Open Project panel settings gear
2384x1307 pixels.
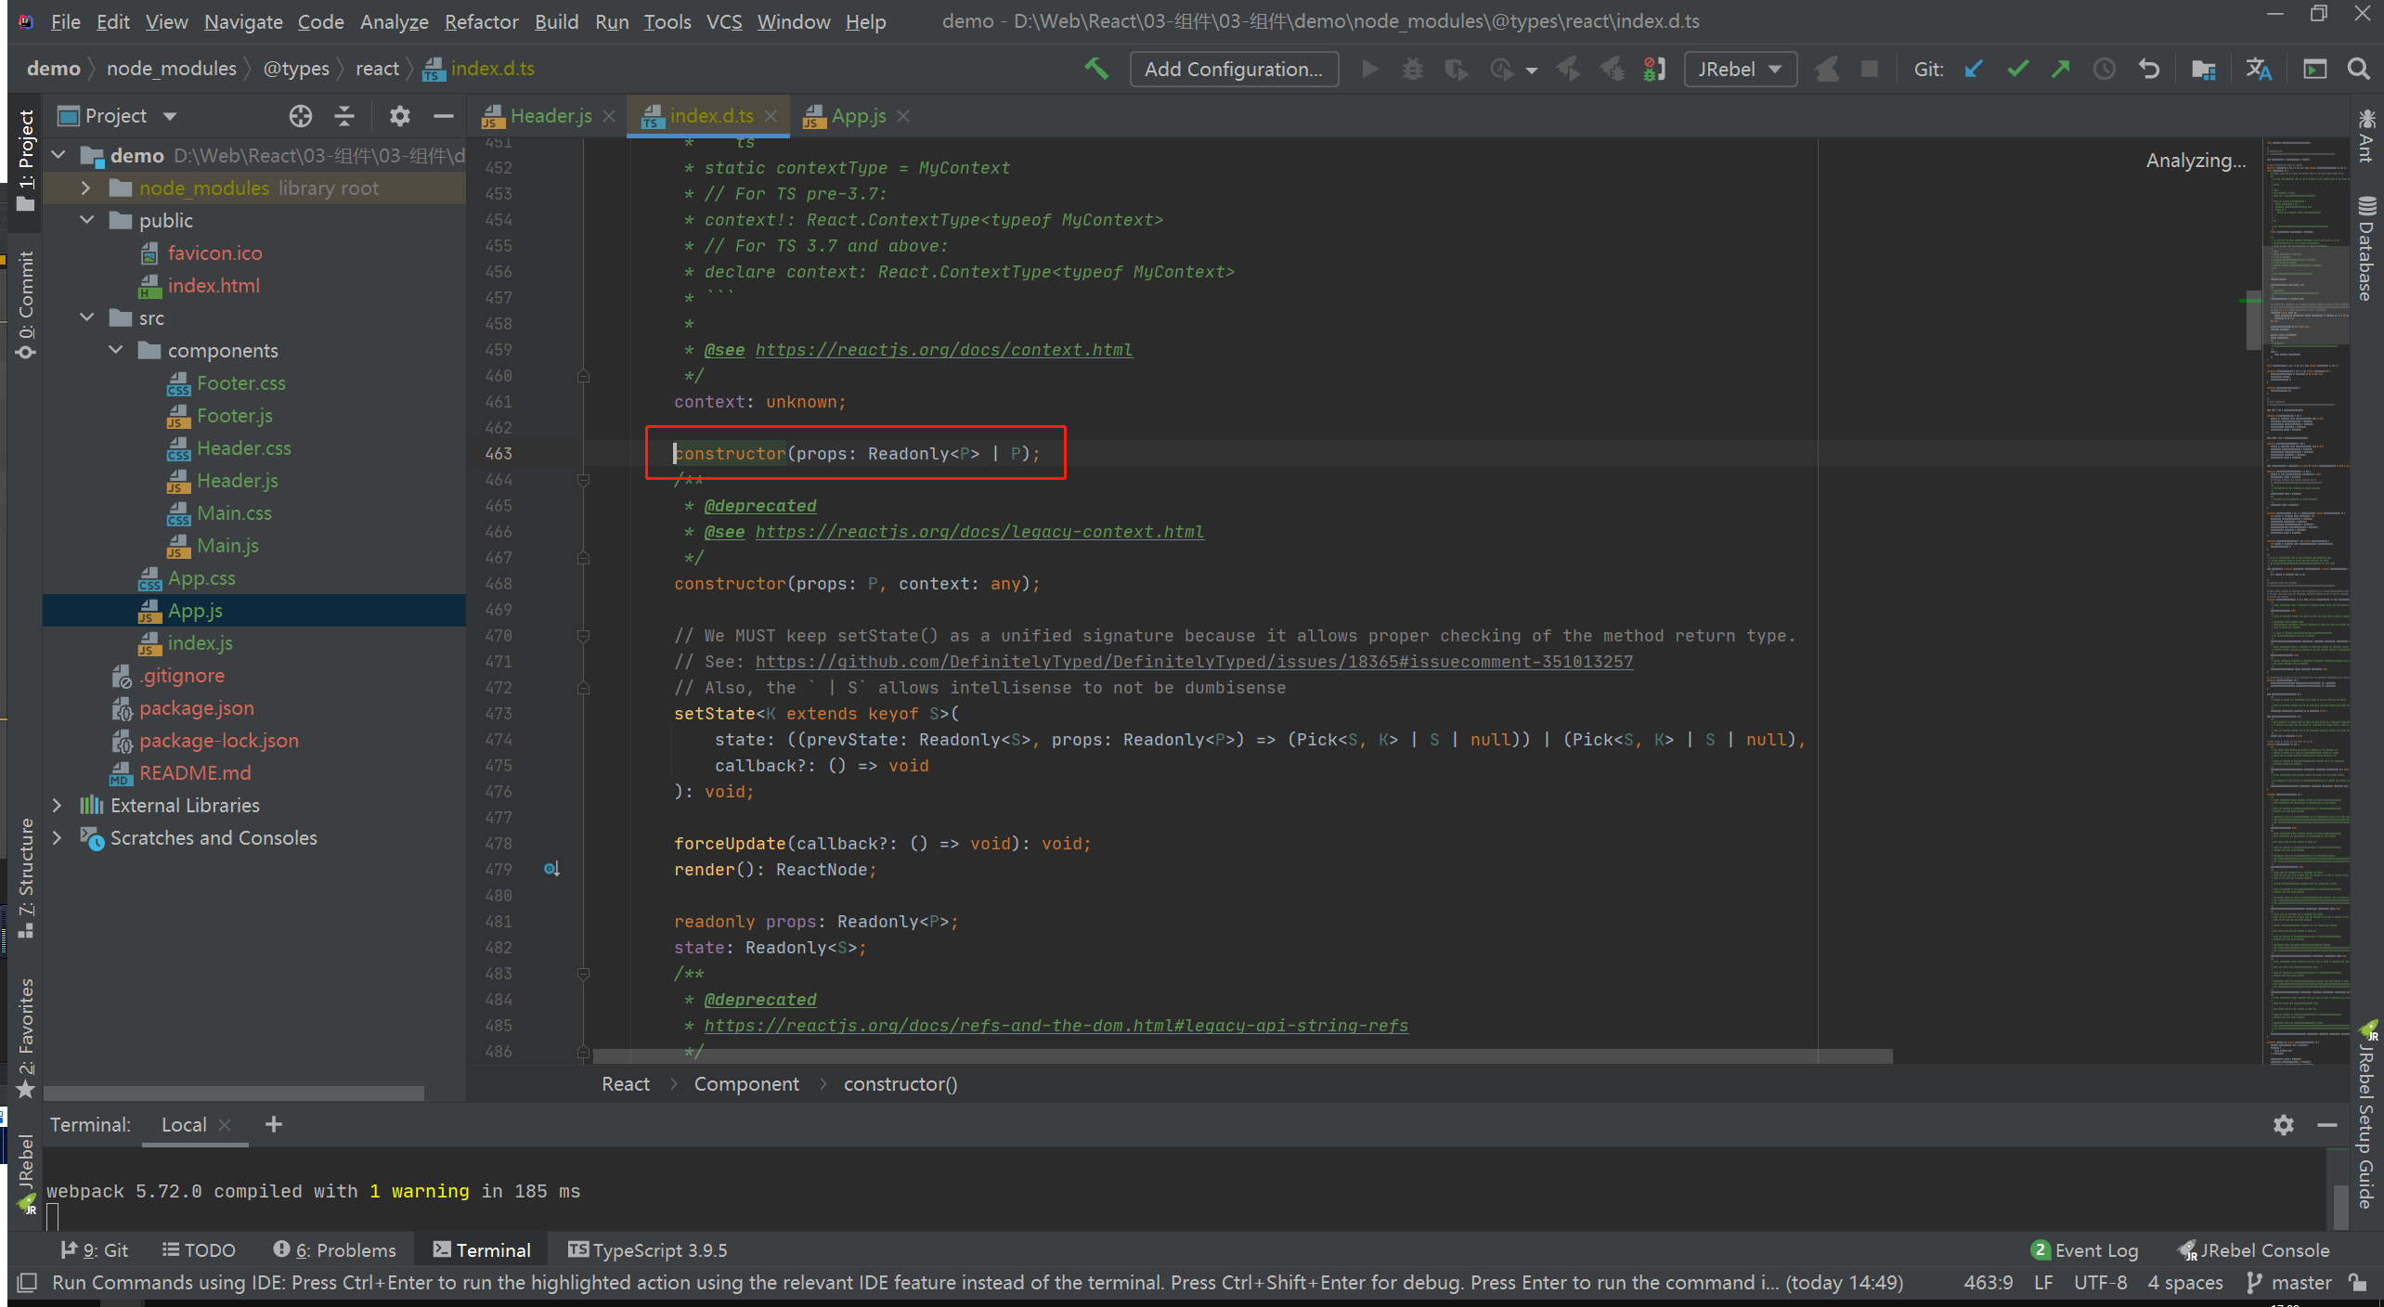(399, 116)
